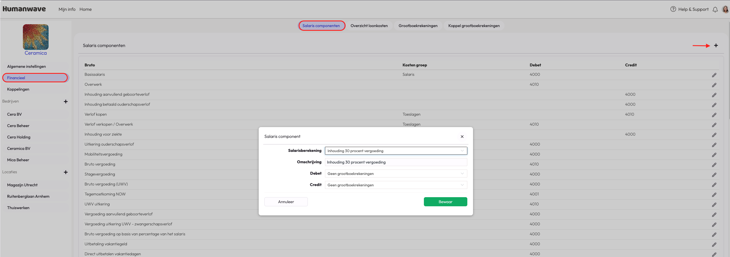Edit the Verlof kopen row pencil icon
Screen dimensions: 730x257
click(x=714, y=115)
